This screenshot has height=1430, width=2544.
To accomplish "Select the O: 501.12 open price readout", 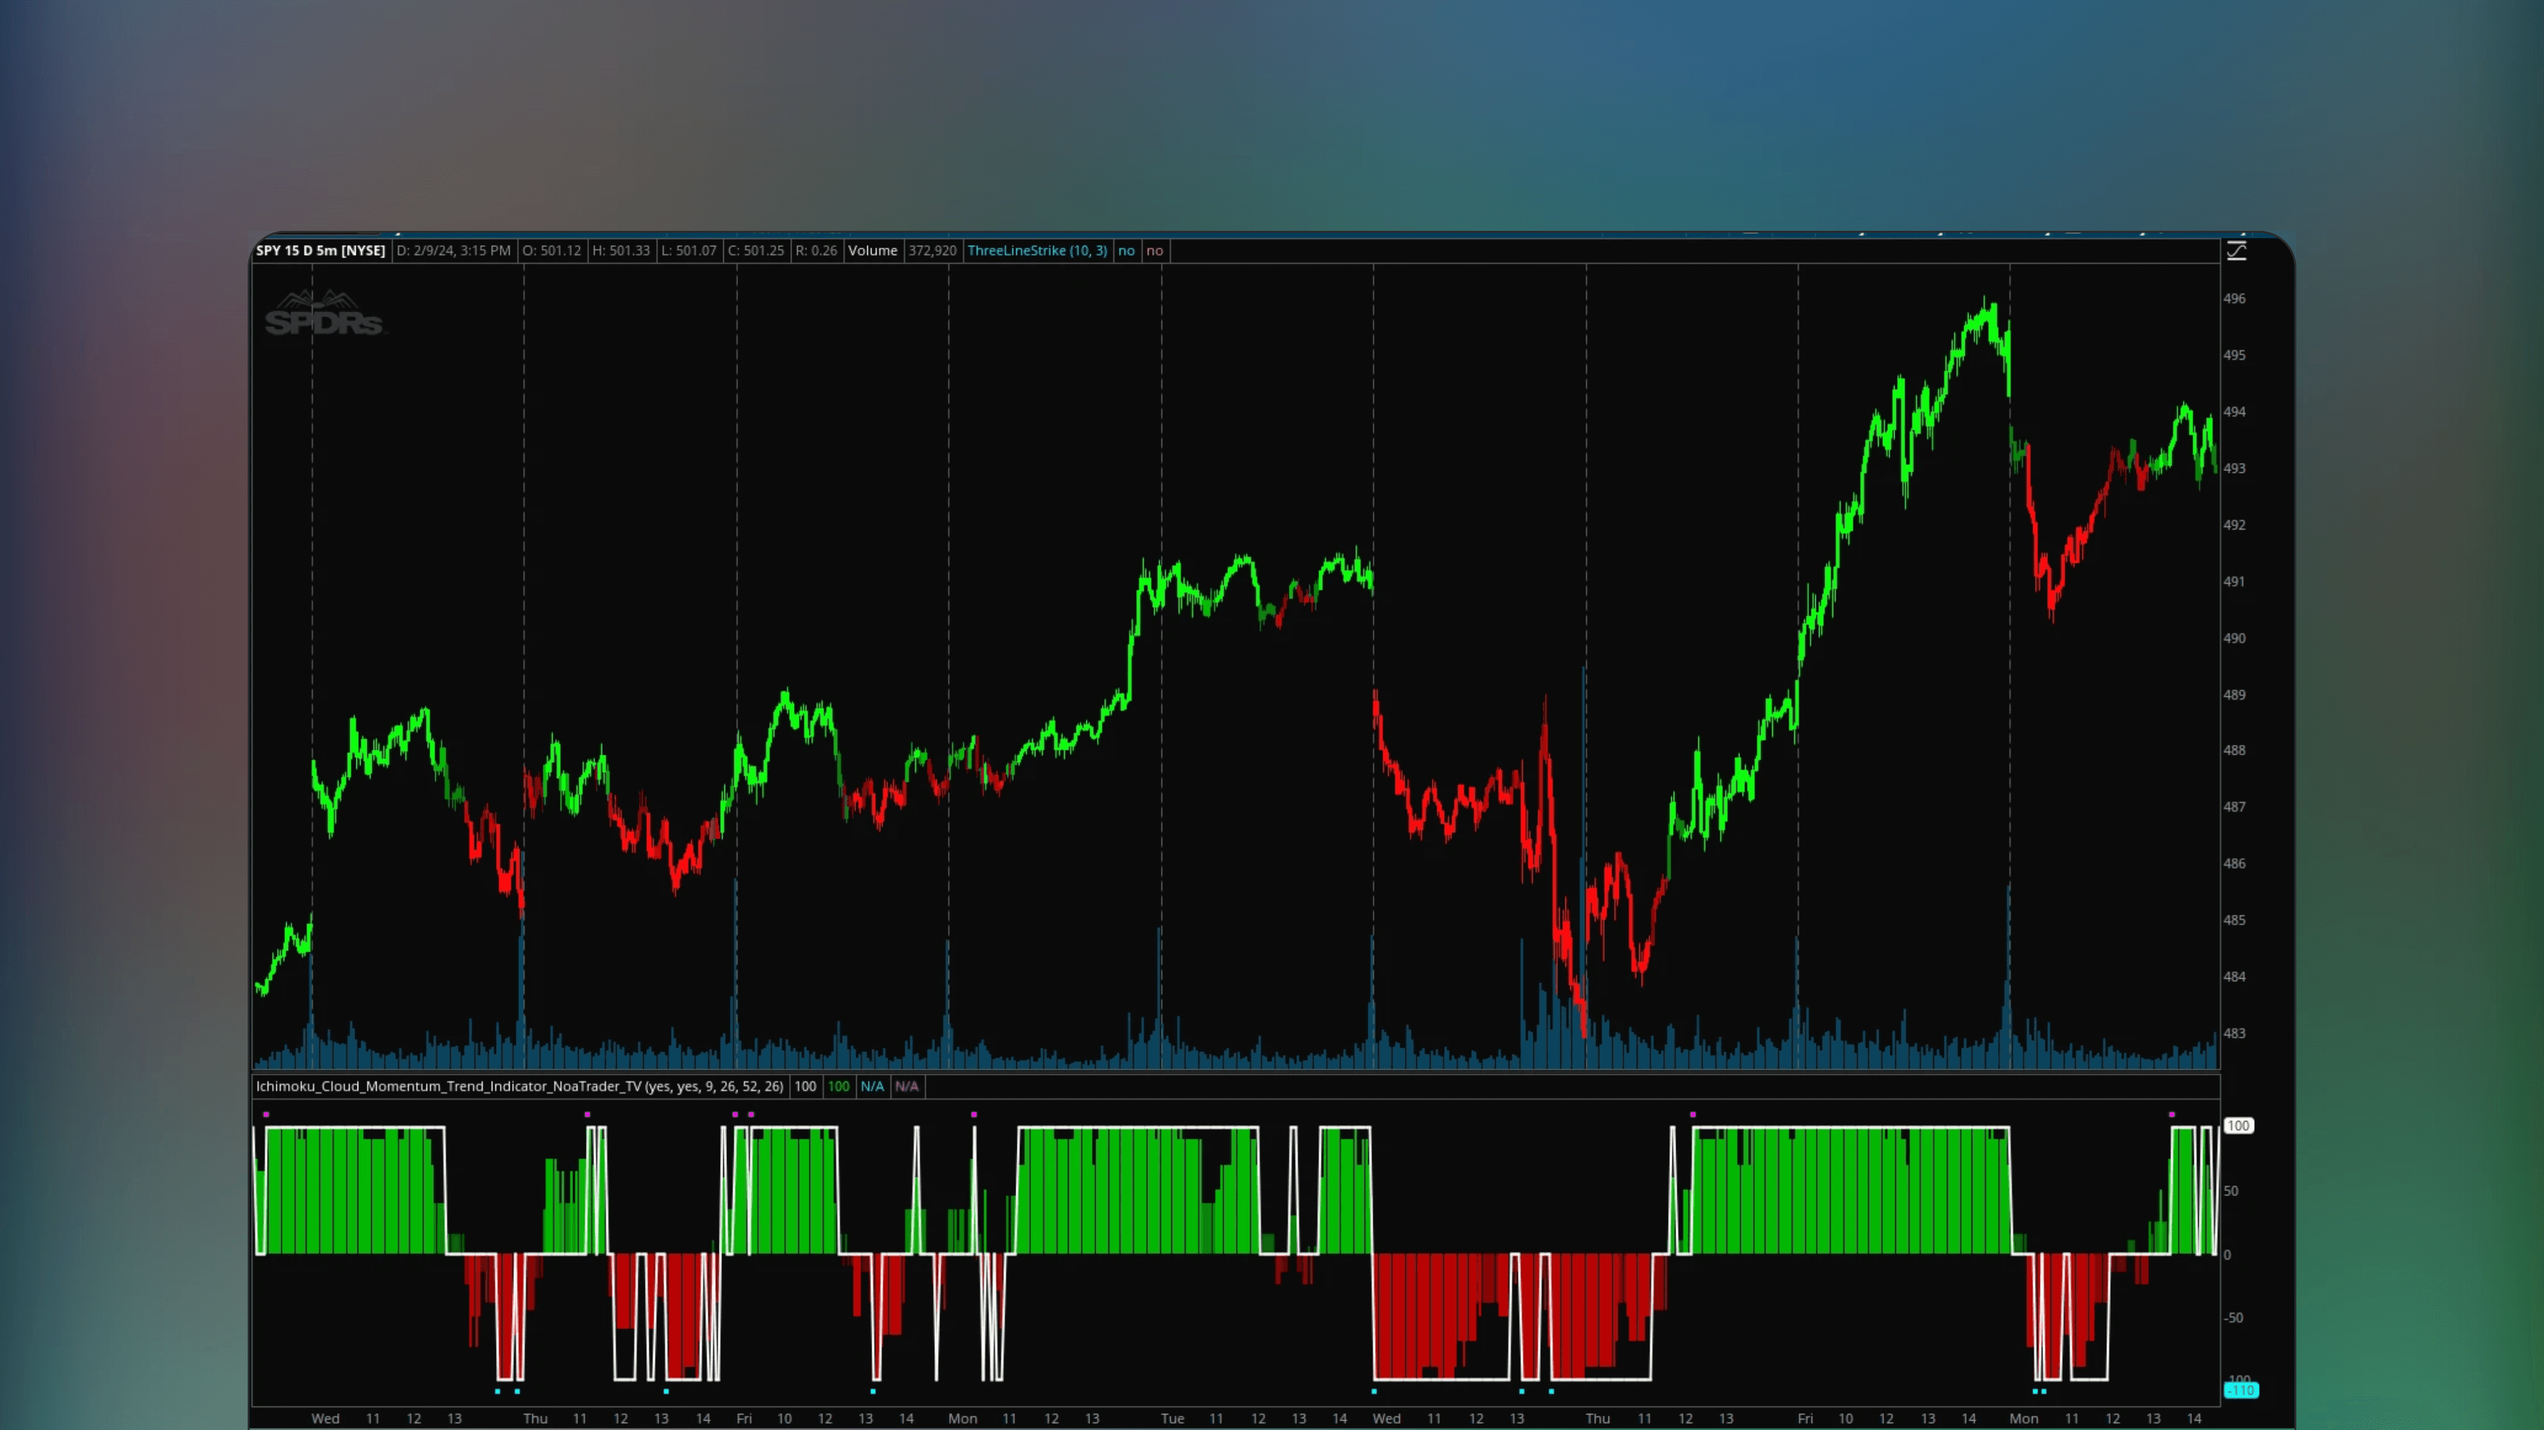I will (553, 250).
